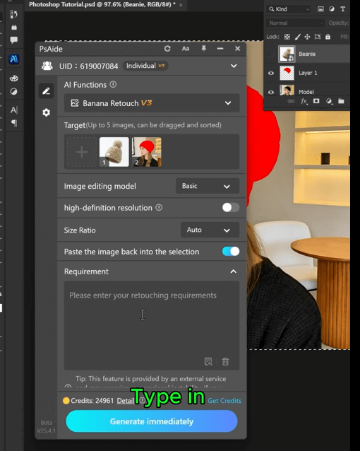
Task: Click the link layers icon
Action: point(291,101)
